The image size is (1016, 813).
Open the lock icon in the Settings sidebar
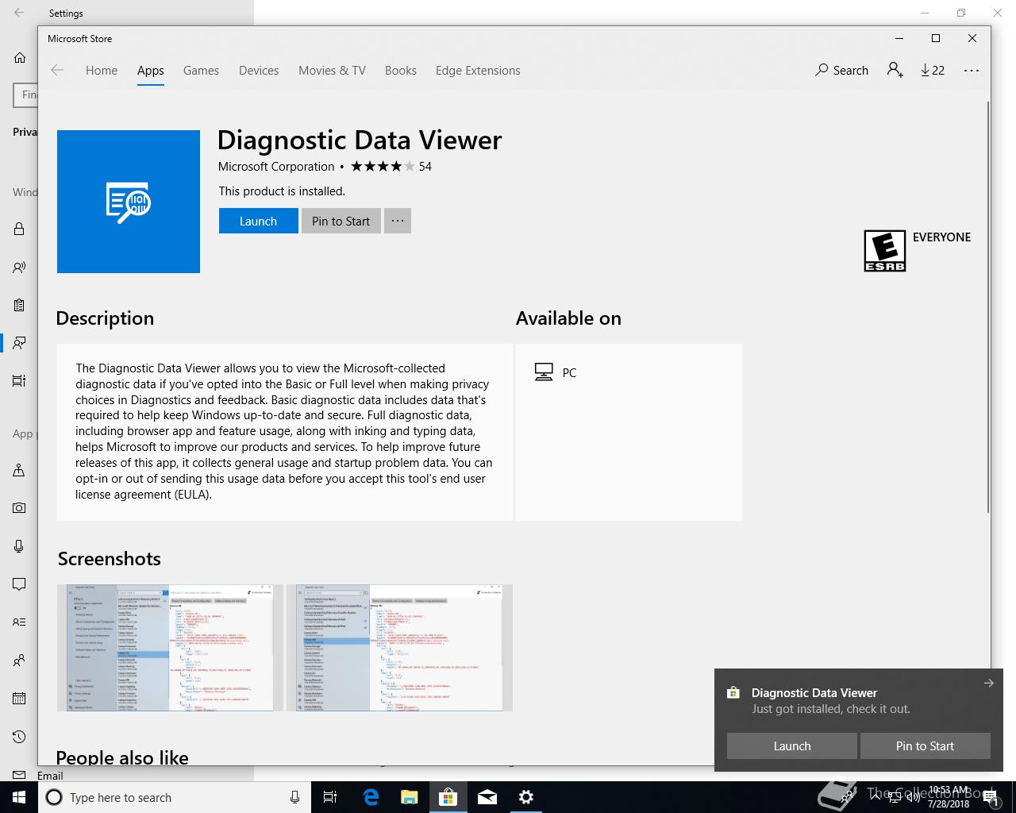pos(19,229)
